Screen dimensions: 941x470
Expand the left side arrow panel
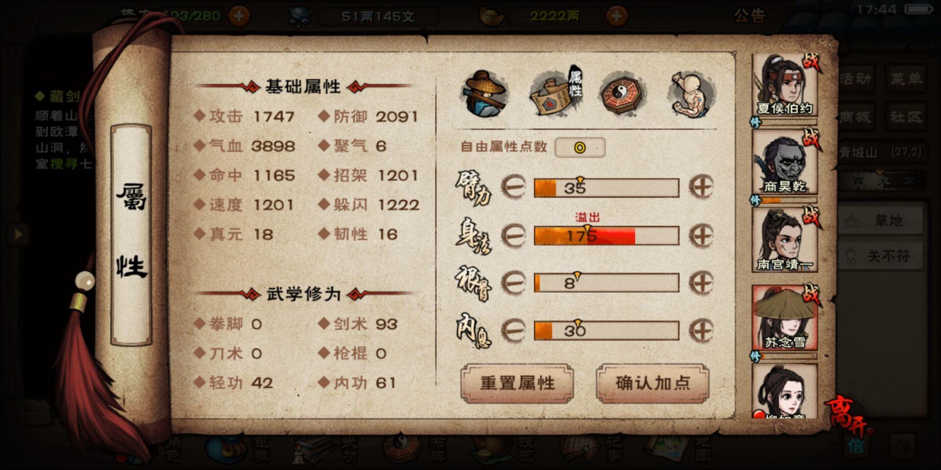point(18,235)
